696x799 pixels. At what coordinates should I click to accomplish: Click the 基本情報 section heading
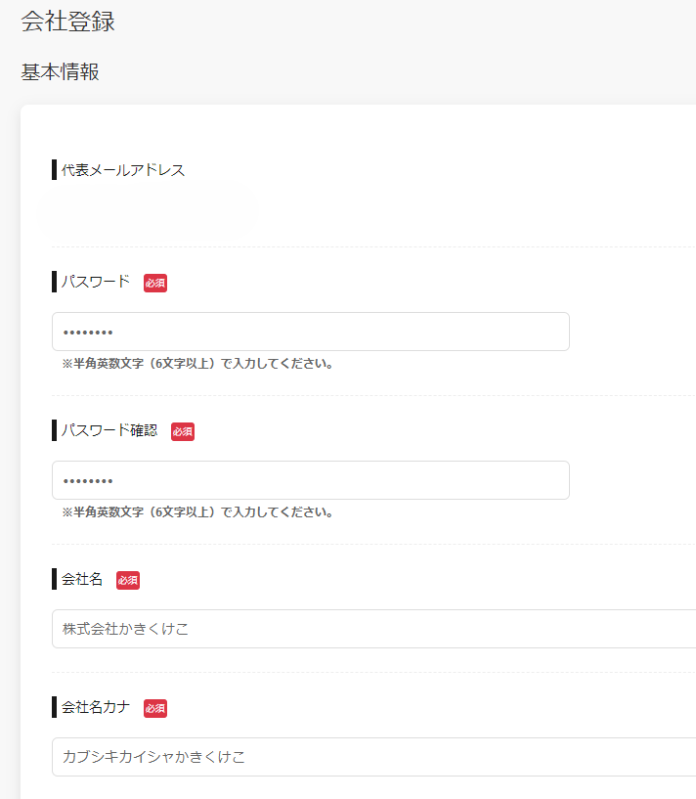point(61,71)
